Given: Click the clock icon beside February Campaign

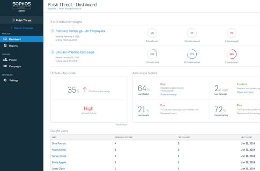Looking at the screenshot, I should (52, 31).
